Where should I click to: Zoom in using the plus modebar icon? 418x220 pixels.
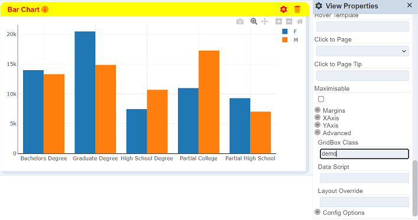[x=278, y=22]
